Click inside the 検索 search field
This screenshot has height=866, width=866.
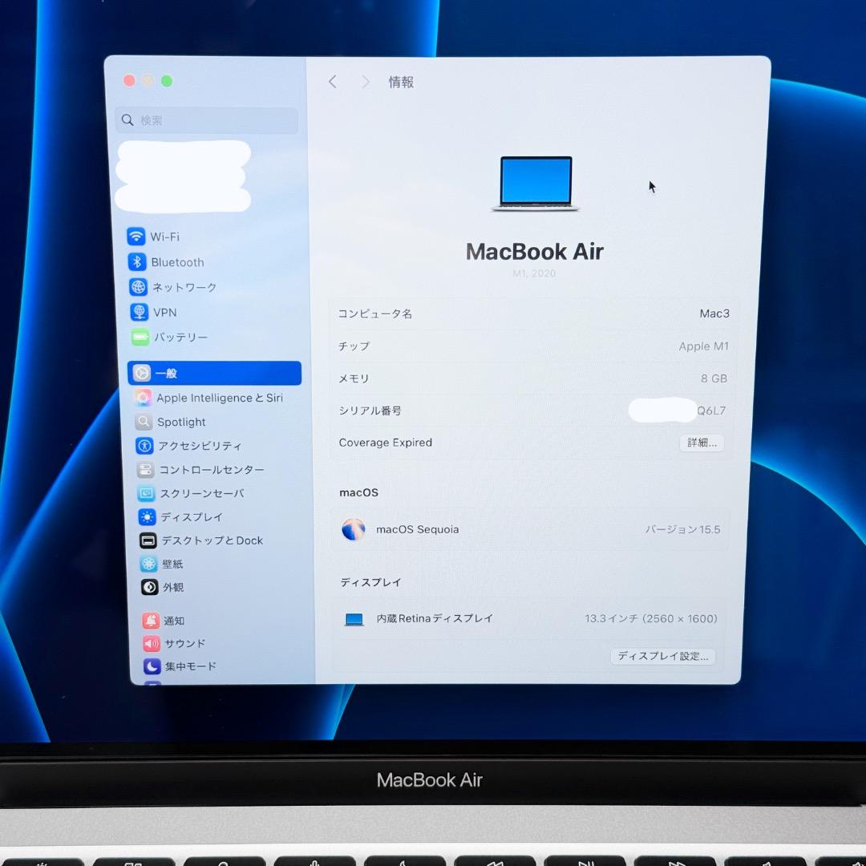206,119
